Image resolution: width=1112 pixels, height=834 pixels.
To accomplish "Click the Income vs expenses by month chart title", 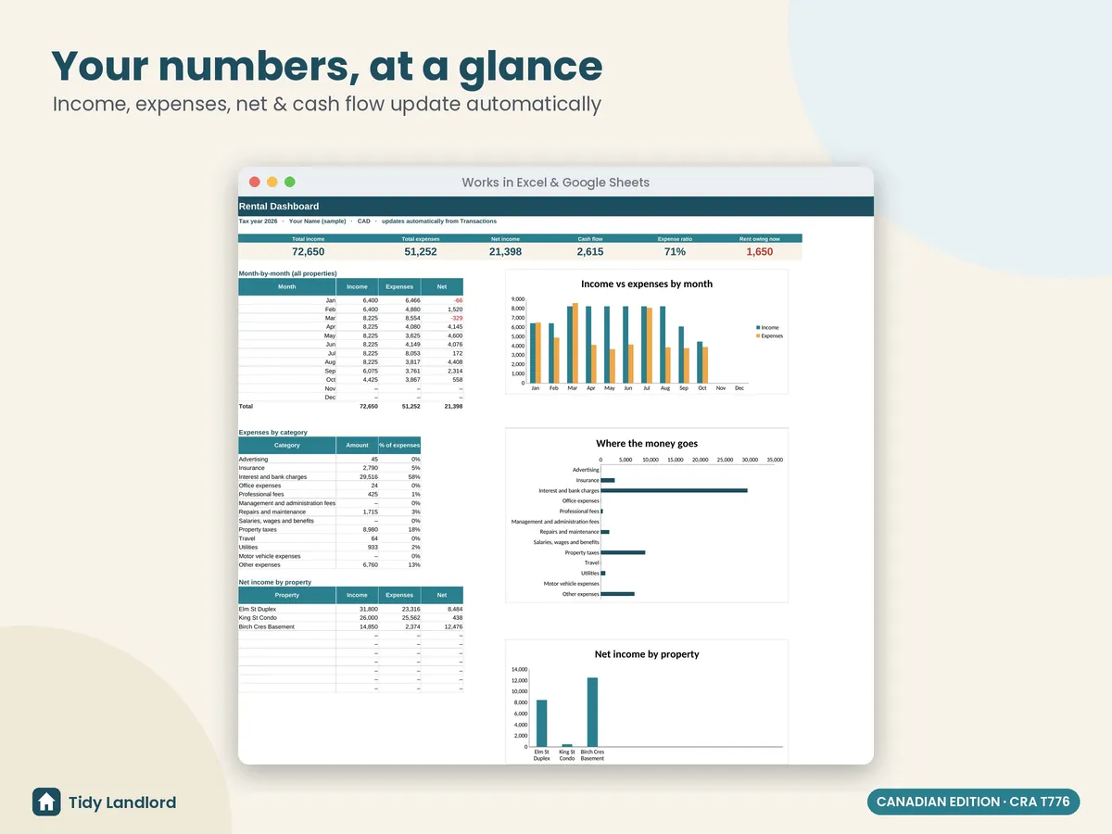I will tap(647, 284).
